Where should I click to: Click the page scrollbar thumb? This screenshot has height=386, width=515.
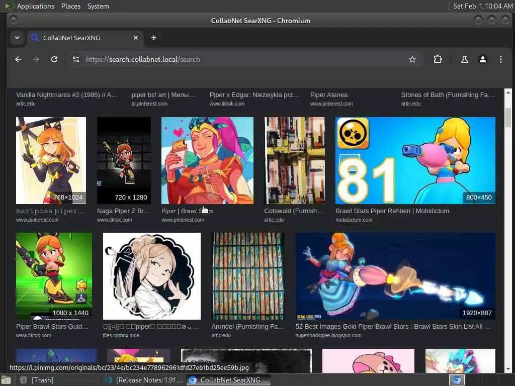(508, 117)
